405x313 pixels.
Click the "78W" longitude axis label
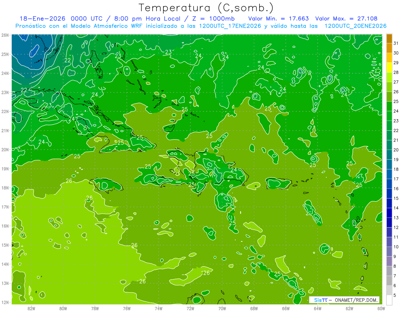(x=95, y=308)
